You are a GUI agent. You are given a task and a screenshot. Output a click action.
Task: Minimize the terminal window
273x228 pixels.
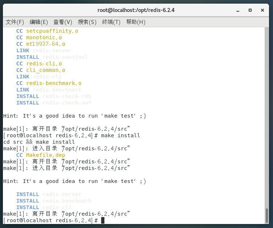coord(238,11)
